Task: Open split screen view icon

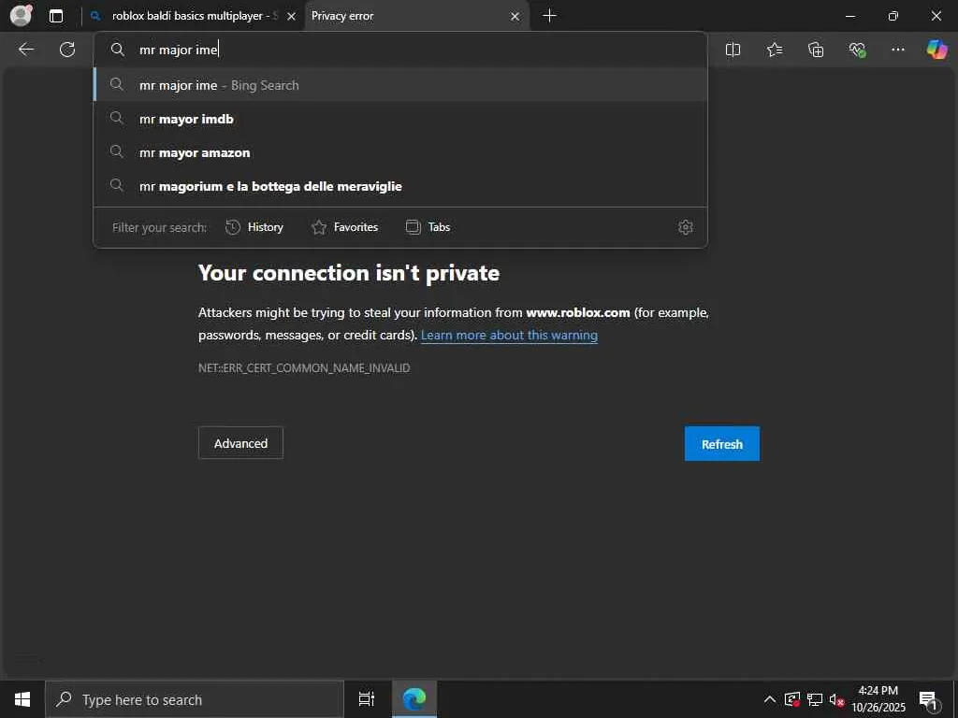Action: (x=733, y=50)
